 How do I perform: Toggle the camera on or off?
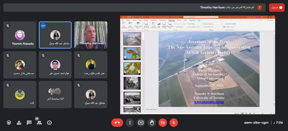163,122
